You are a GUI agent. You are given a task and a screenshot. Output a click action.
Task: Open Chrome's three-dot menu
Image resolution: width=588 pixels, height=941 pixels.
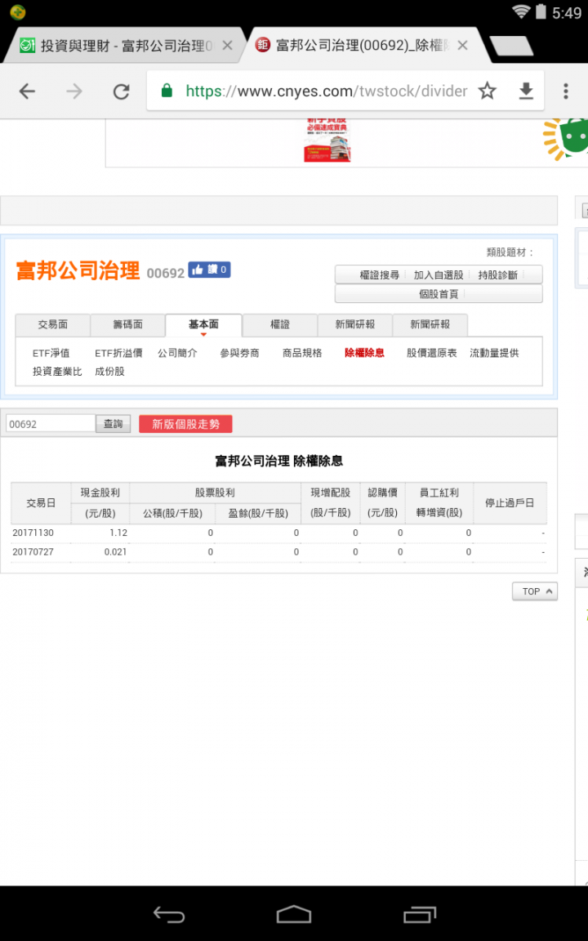click(565, 91)
